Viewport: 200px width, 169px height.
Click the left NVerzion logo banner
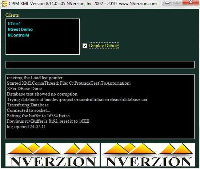[52, 155]
